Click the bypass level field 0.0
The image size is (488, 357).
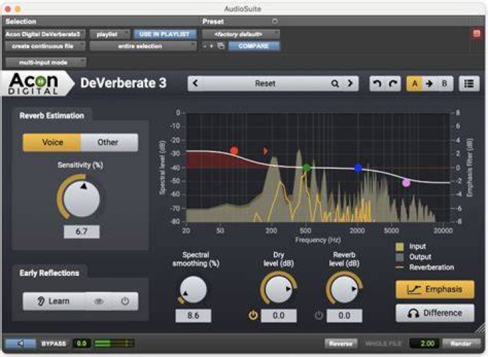point(81,343)
